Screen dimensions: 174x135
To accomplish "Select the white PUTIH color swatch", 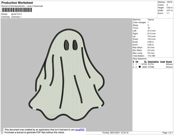I will [x=139, y=64].
